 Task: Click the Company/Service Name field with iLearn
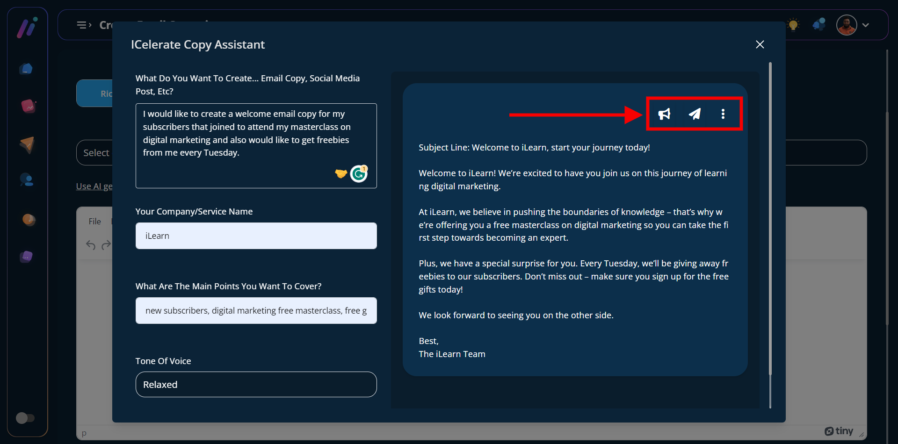point(256,236)
